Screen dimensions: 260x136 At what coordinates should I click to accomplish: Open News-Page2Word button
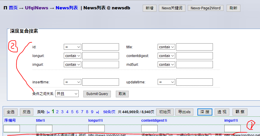pos(205,8)
